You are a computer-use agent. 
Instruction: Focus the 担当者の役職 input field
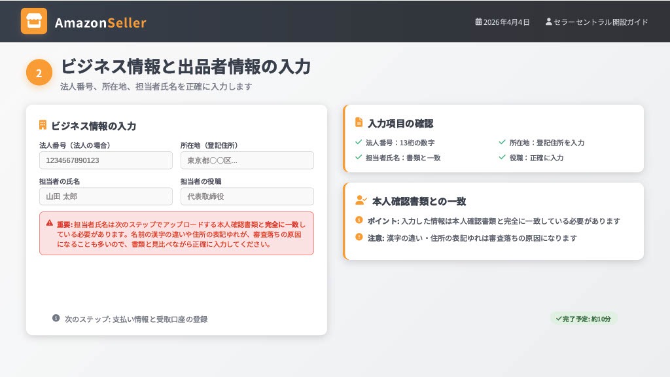click(x=247, y=196)
